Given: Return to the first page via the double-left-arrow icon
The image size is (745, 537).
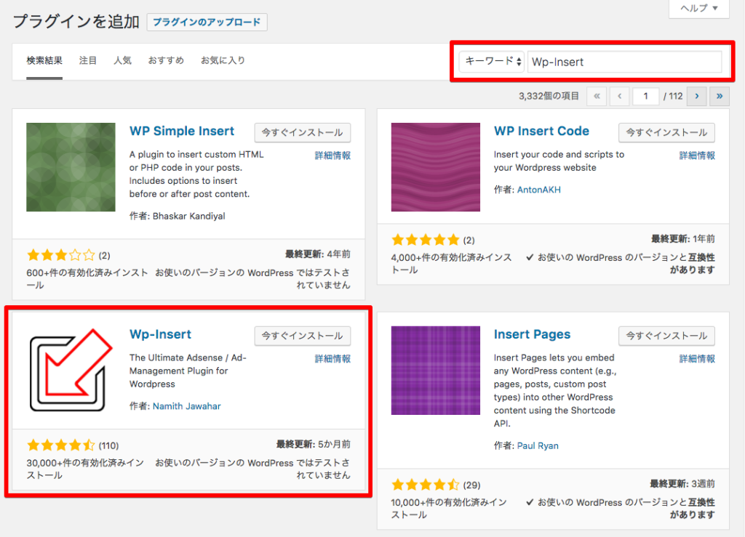Looking at the screenshot, I should tap(597, 95).
